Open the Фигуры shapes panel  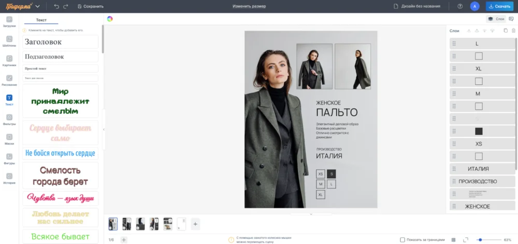pyautogui.click(x=9, y=158)
